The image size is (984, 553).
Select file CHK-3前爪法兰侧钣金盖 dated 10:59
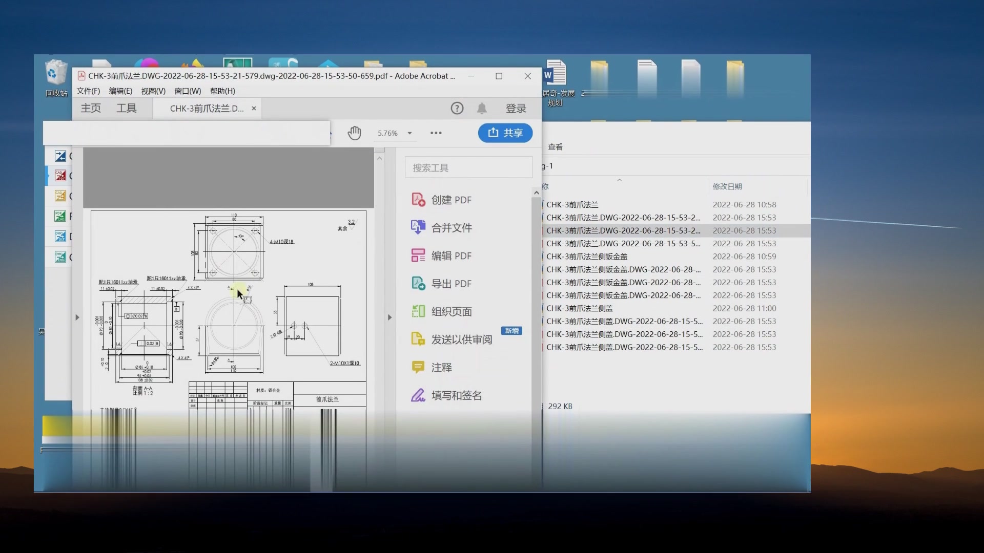[586, 257]
